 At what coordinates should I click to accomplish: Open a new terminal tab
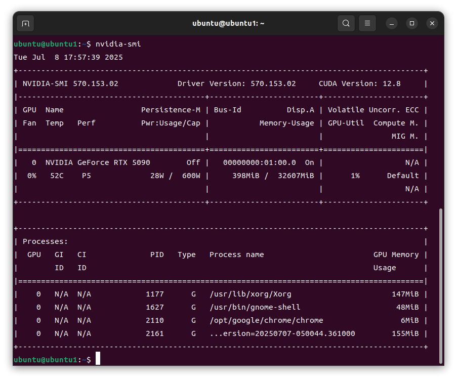click(x=25, y=23)
